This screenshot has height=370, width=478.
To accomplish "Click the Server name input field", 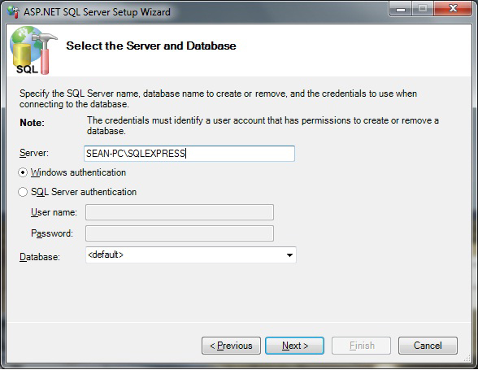I will [x=189, y=154].
